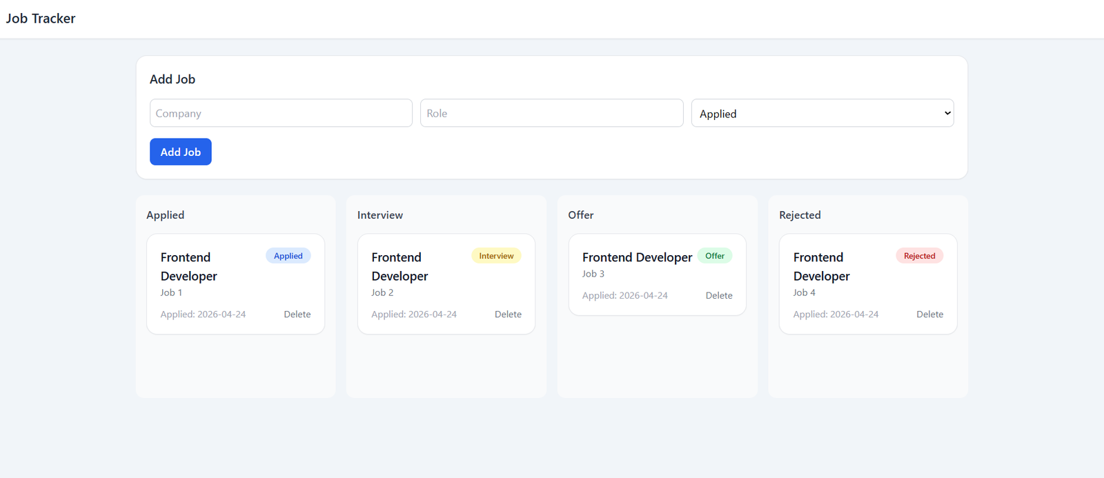Select the Rejected column heading
This screenshot has height=478, width=1104.
click(x=800, y=215)
